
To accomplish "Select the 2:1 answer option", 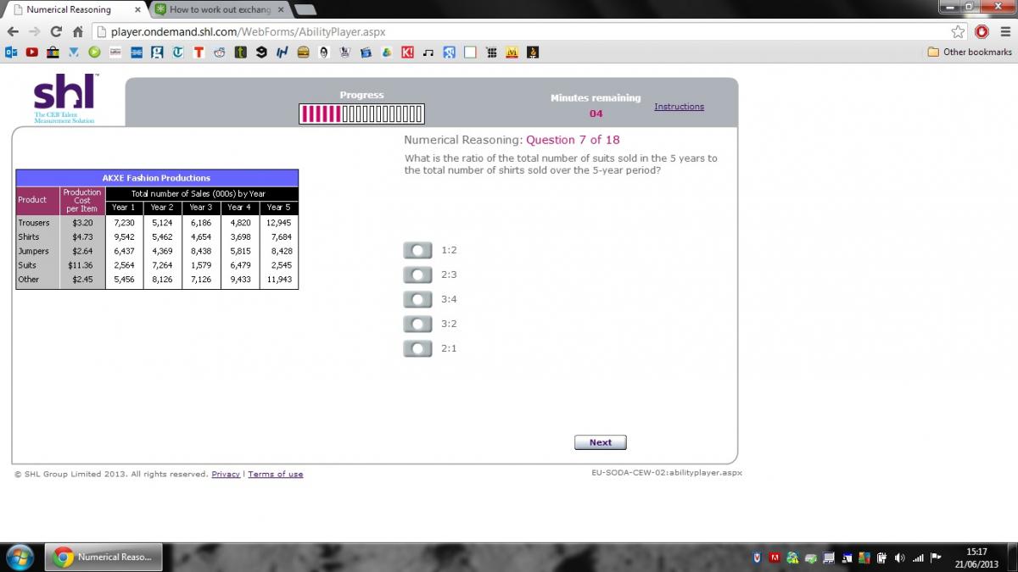I will 417,348.
